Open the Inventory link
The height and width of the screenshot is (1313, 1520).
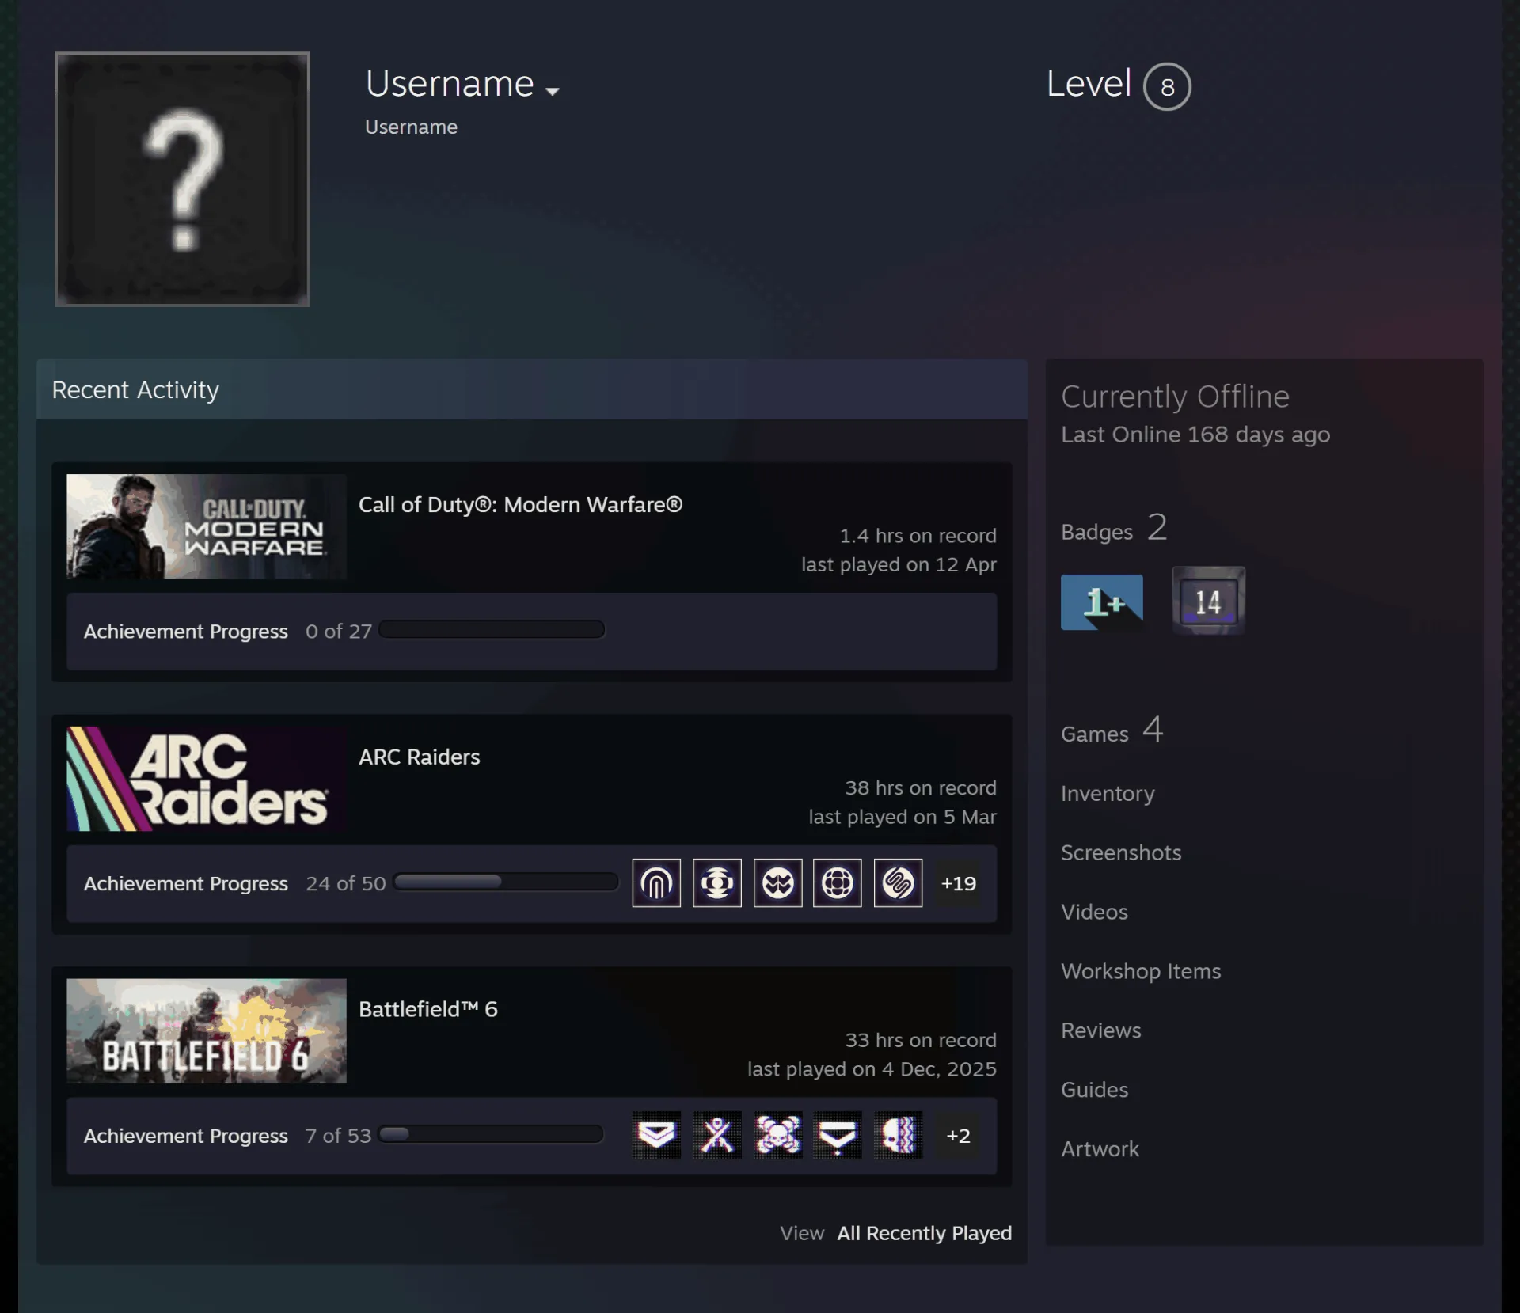[1108, 793]
